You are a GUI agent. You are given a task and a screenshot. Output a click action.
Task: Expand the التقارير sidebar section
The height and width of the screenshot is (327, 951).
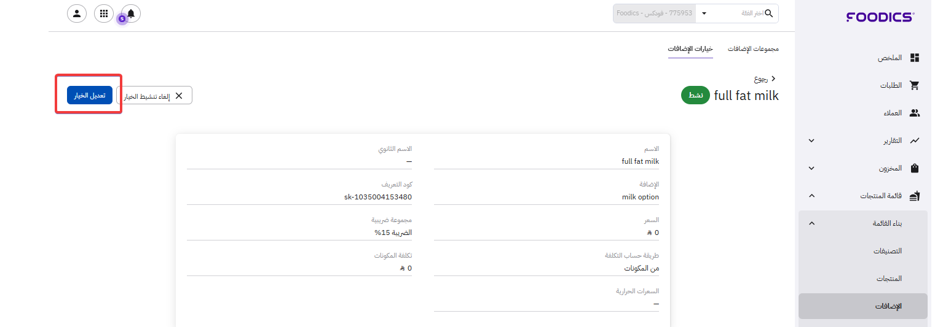tap(811, 140)
